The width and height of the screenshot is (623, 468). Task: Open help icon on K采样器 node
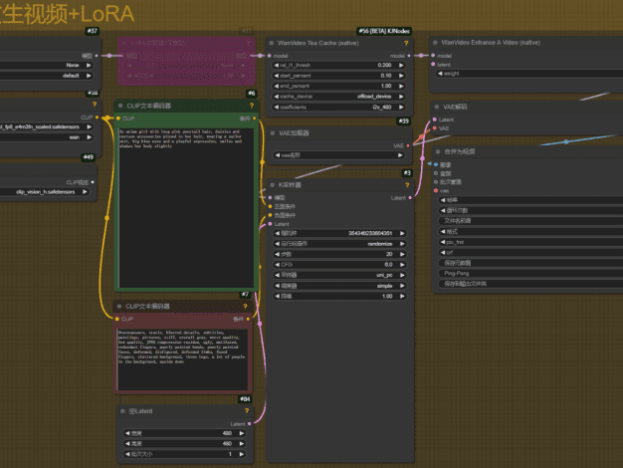(407, 185)
